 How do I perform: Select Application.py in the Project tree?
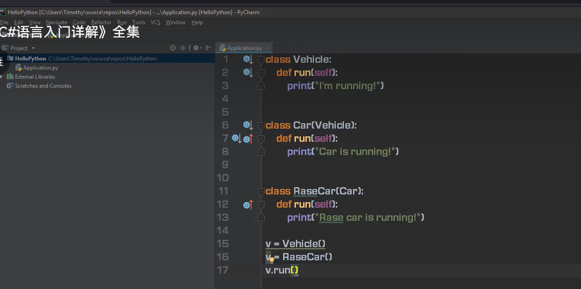click(41, 68)
